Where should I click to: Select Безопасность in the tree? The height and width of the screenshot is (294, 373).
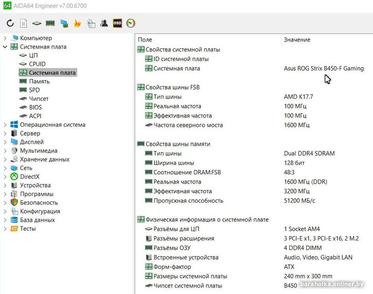39,203
